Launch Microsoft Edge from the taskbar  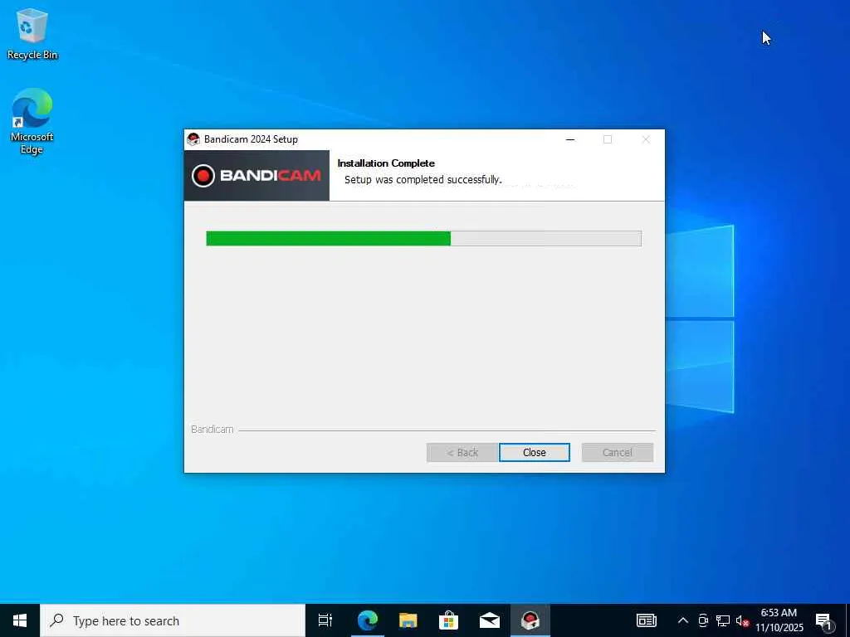tap(368, 620)
